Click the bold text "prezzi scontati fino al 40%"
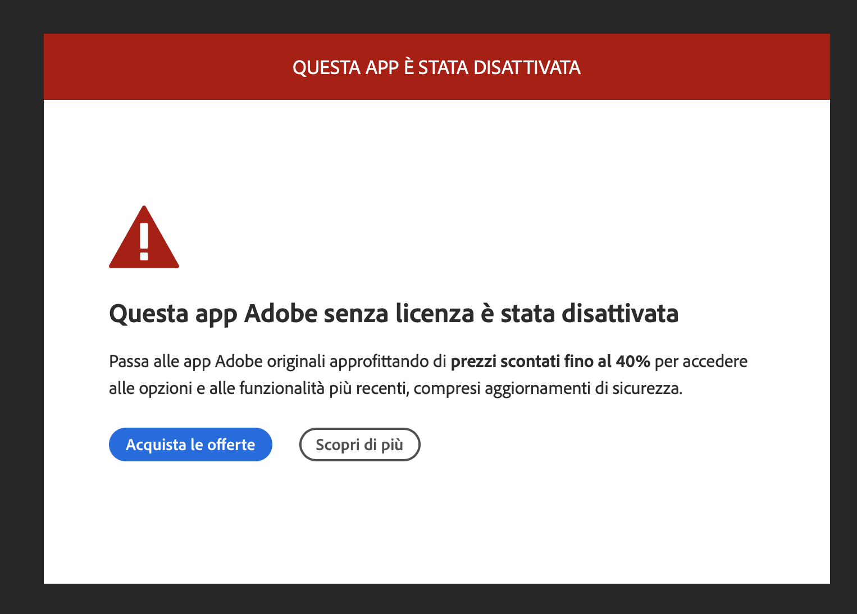 [x=550, y=361]
